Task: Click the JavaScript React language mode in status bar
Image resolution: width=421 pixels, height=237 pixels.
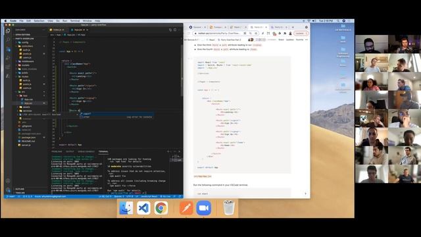Action: (x=149, y=196)
